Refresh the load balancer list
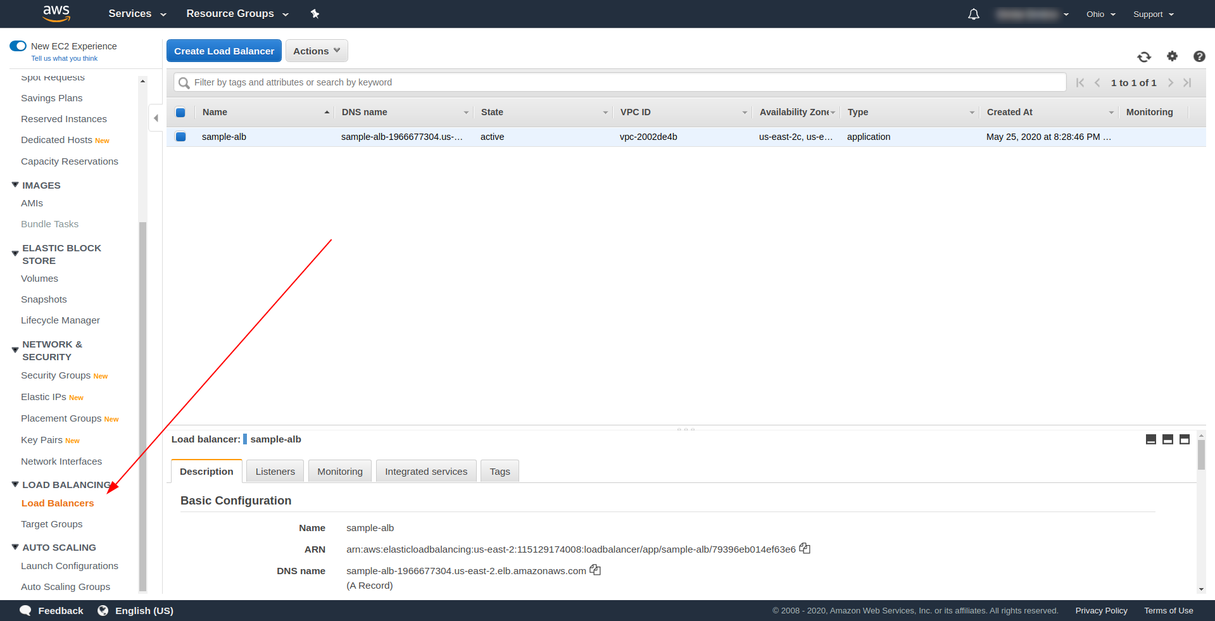Viewport: 1215px width, 621px height. [1144, 57]
